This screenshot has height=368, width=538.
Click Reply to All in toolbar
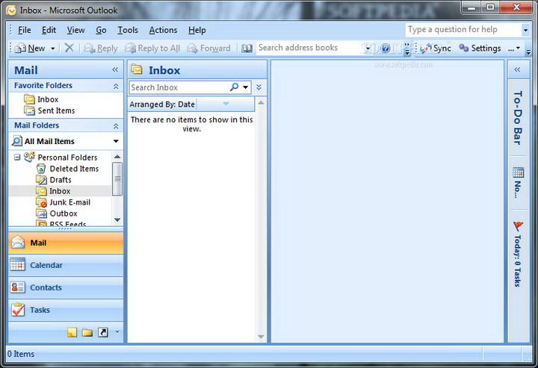152,49
